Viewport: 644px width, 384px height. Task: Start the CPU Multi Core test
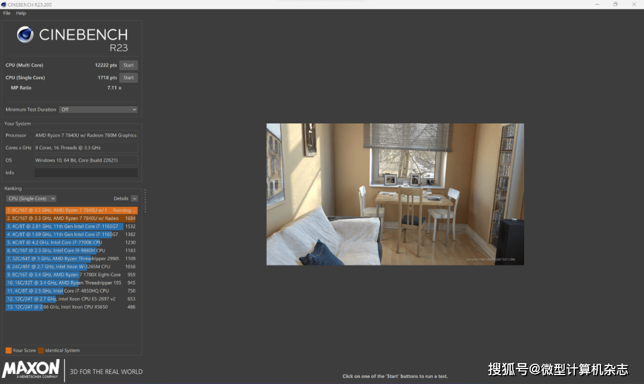[x=128, y=66]
